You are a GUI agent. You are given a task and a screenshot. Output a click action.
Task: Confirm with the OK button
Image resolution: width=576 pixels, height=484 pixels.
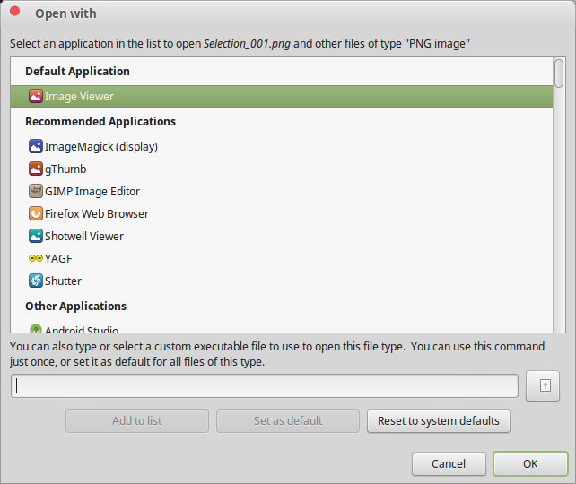(530, 463)
